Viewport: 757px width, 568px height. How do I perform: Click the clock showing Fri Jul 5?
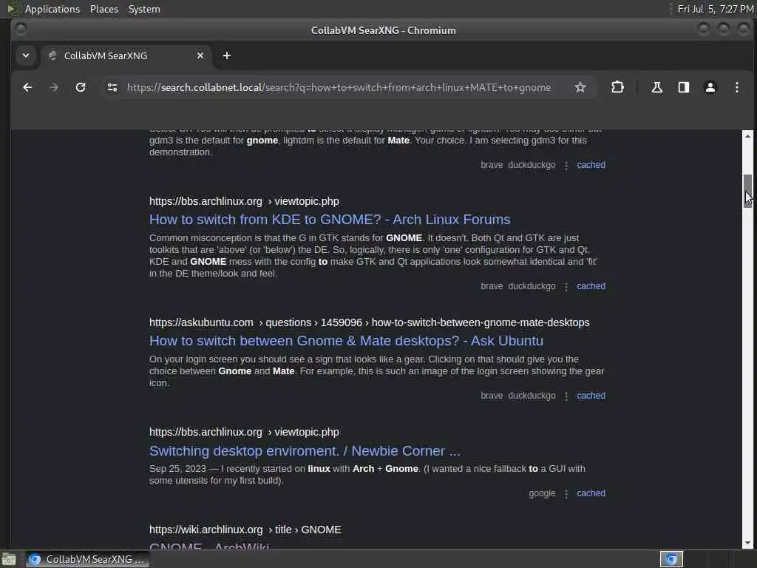pos(715,9)
